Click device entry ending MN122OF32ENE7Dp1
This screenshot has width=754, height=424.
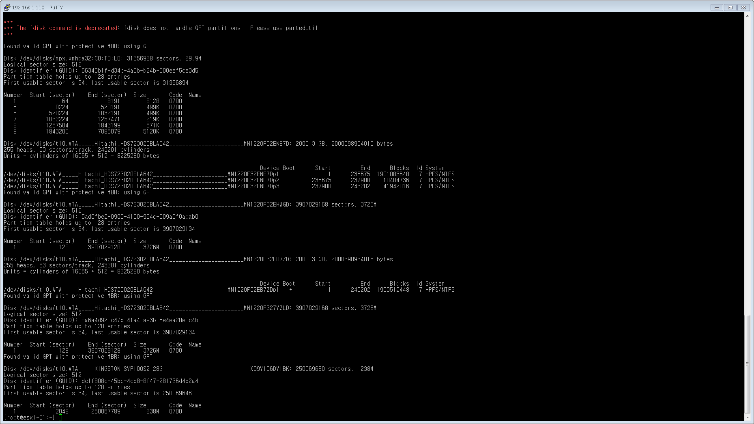[x=142, y=174]
